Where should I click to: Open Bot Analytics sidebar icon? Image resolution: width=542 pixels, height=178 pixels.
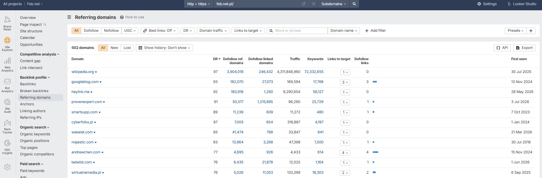click(x=7, y=85)
